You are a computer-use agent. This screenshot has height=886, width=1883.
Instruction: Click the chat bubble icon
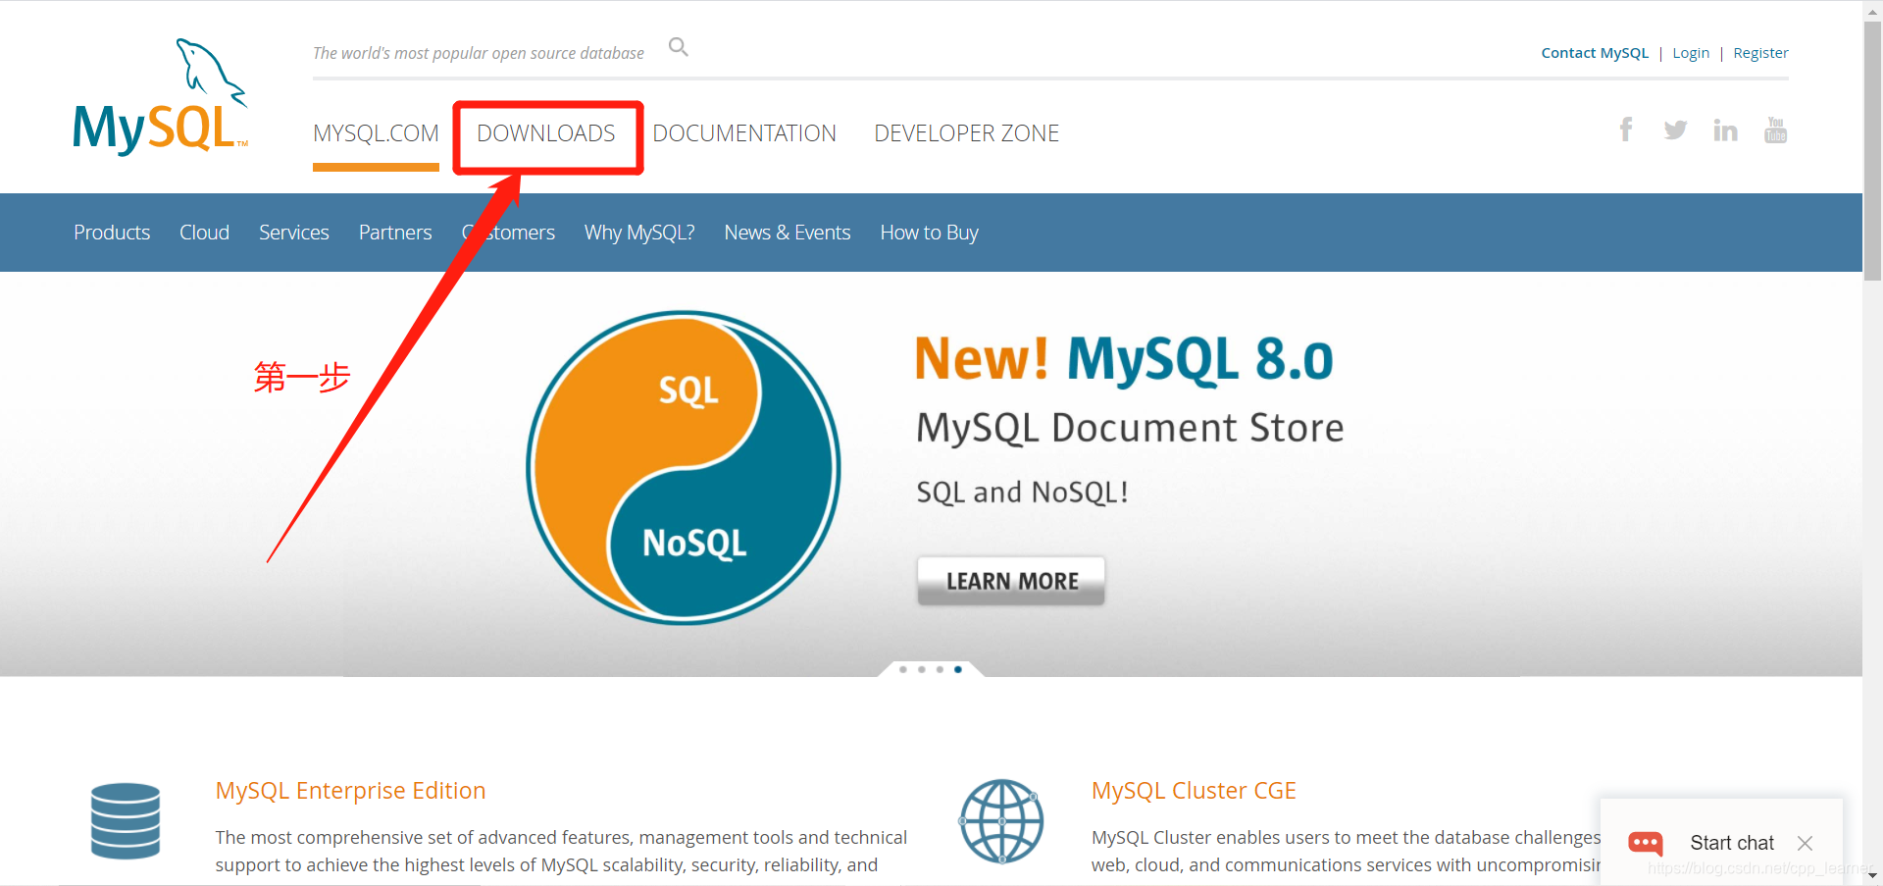(x=1646, y=843)
